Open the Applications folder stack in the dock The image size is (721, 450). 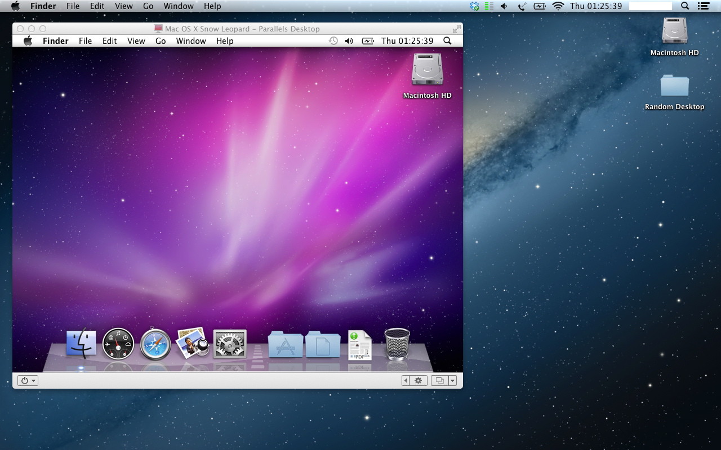pos(286,345)
